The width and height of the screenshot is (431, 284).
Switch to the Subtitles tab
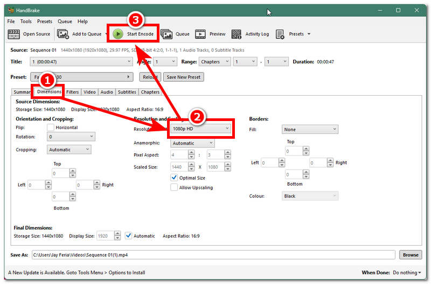pos(127,92)
